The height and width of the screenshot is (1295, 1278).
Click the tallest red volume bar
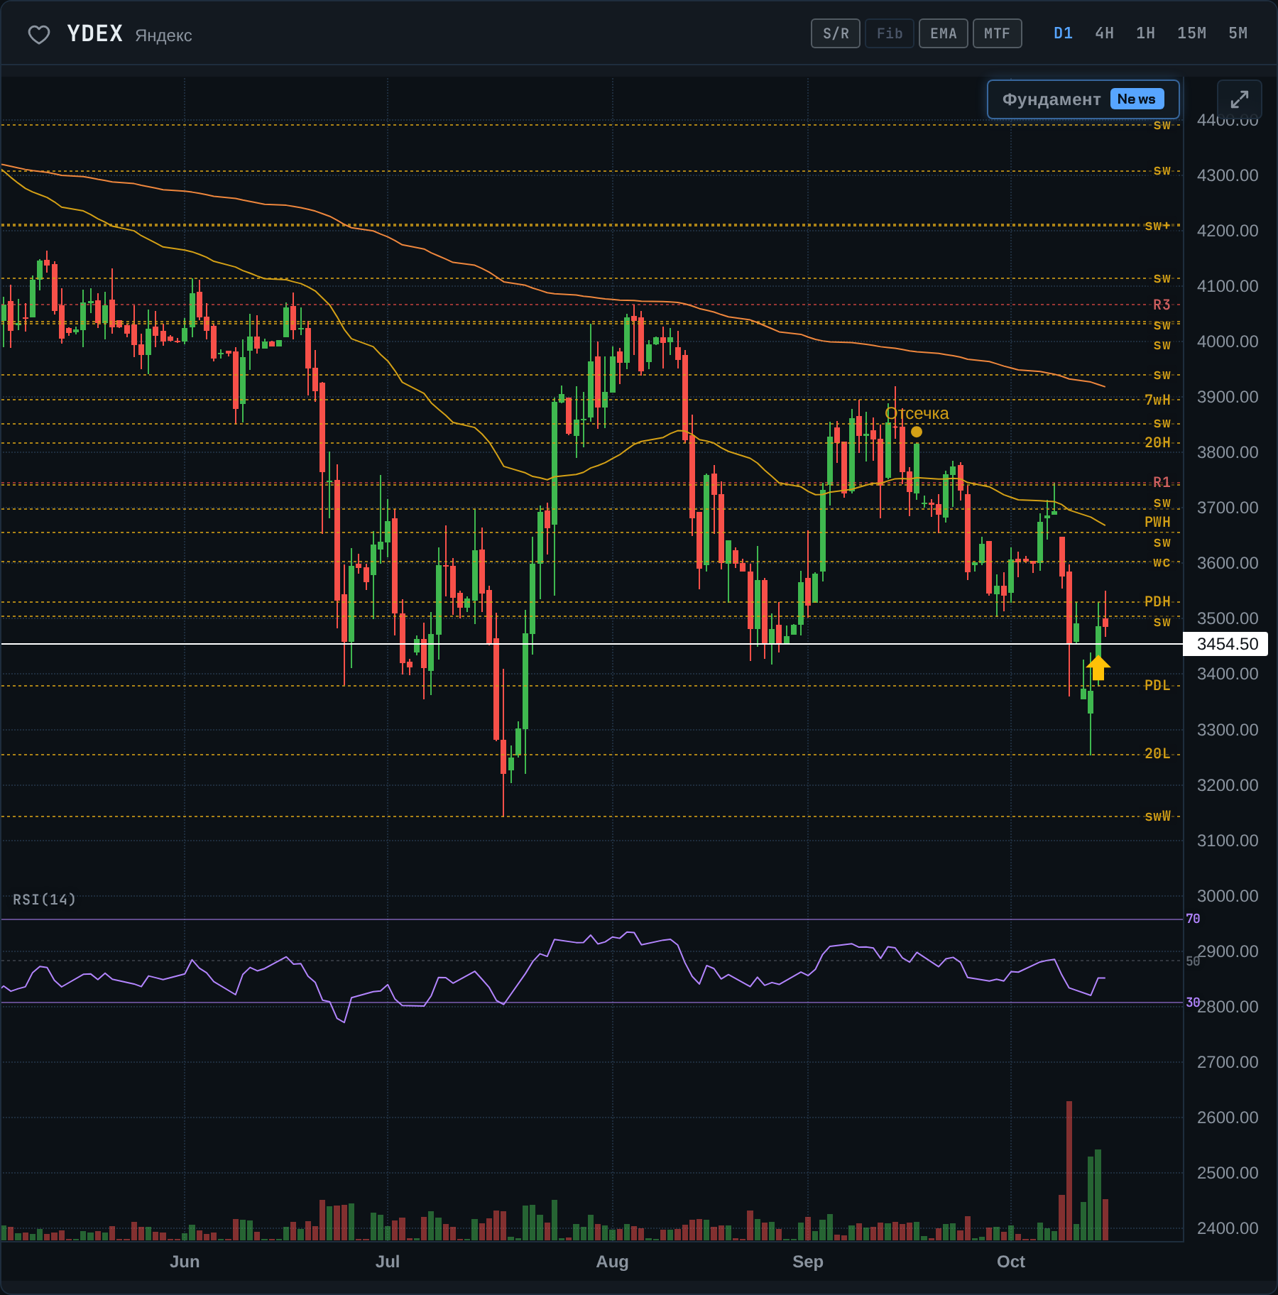(1069, 1171)
